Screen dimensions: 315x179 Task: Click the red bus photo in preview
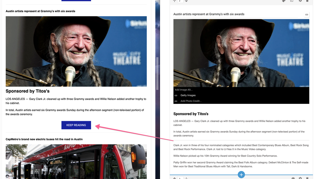(x=76, y=161)
